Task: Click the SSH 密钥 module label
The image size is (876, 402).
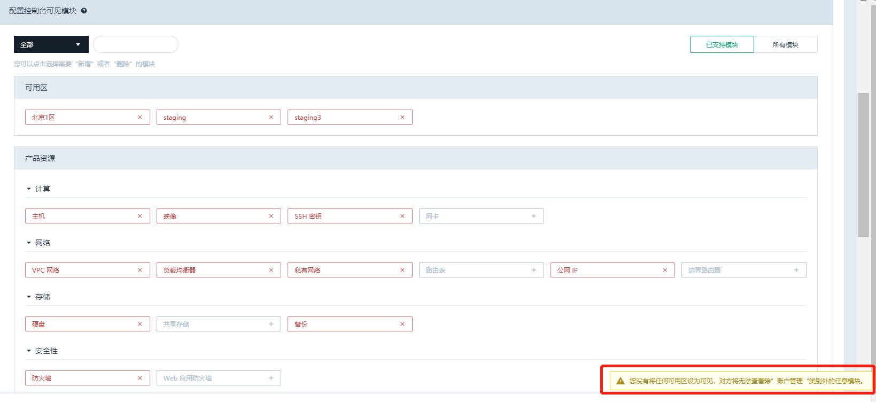Action: tap(308, 216)
